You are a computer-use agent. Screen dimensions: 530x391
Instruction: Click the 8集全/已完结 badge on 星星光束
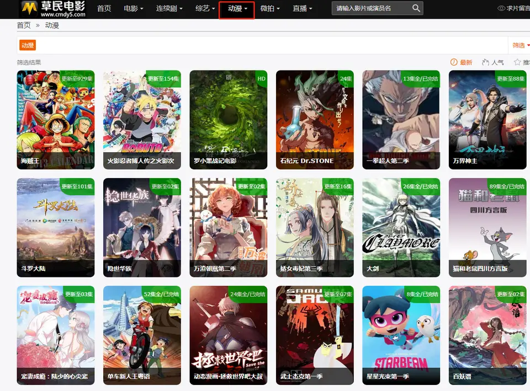click(422, 294)
